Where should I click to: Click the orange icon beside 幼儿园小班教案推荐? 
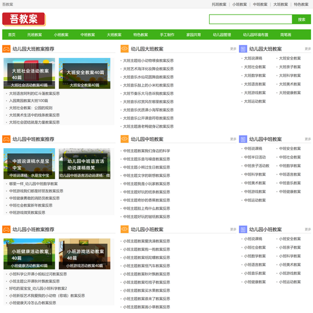6,229
